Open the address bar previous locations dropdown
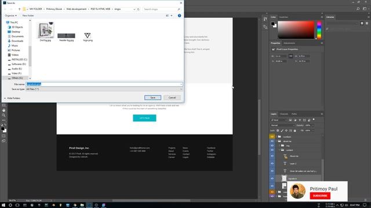Screen dimensions: 371x208 click(134, 9)
